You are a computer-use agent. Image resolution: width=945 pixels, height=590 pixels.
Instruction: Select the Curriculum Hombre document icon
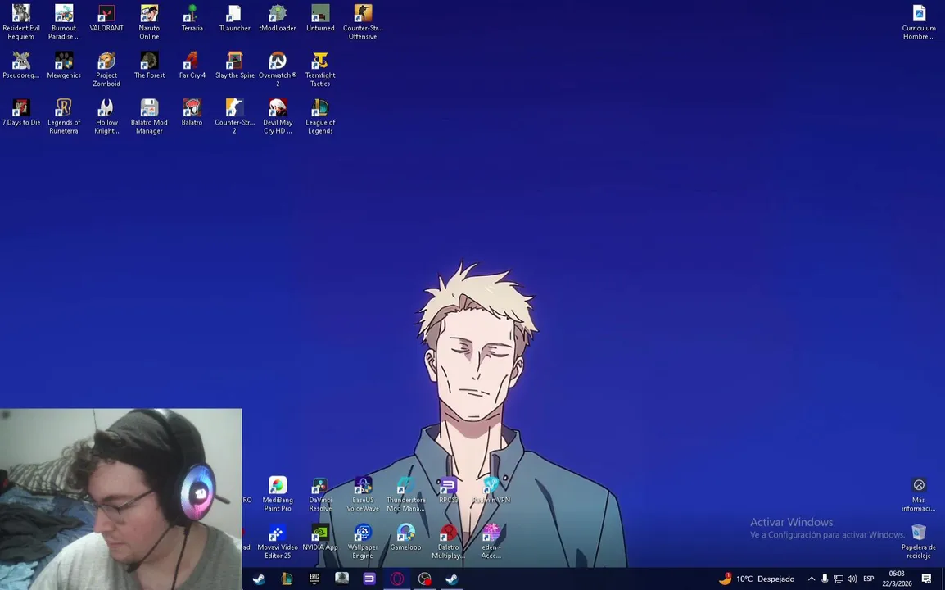tap(919, 22)
